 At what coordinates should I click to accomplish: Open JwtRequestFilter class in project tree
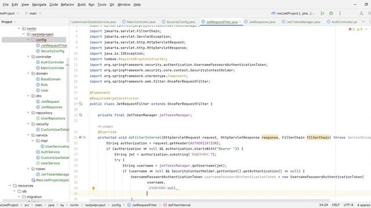click(x=54, y=46)
